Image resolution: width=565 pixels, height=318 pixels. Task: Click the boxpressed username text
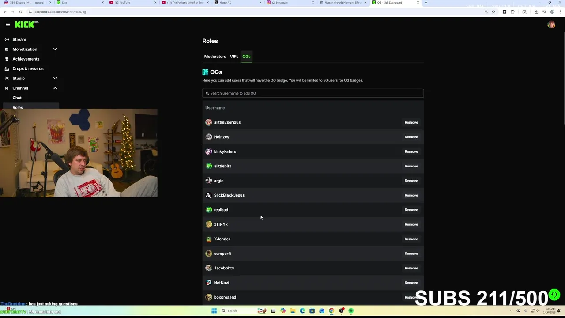coord(225,297)
